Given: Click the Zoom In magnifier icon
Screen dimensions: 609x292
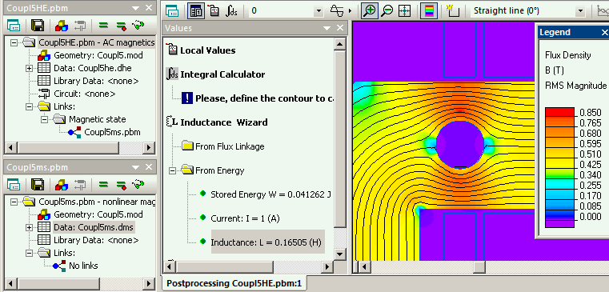Looking at the screenshot, I should point(370,10).
